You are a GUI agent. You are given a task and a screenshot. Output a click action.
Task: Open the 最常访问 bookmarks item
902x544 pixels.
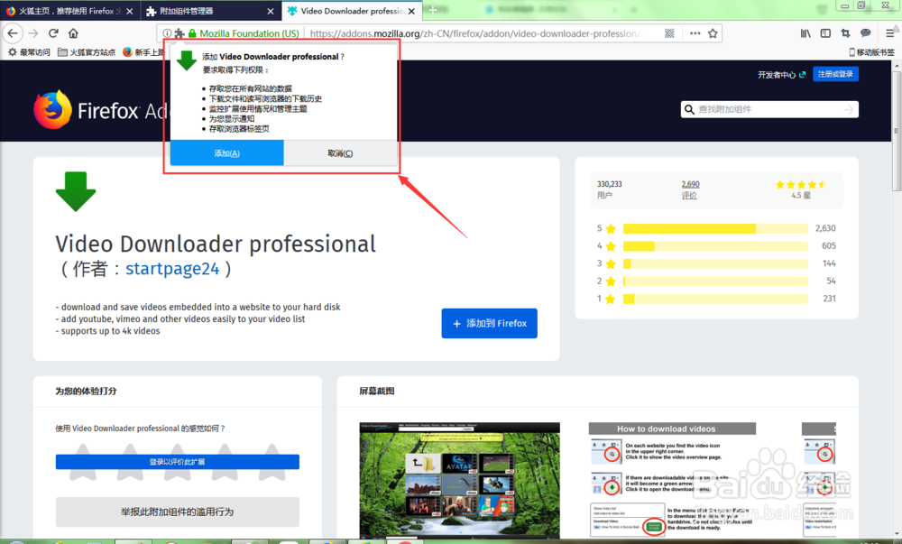pyautogui.click(x=30, y=52)
